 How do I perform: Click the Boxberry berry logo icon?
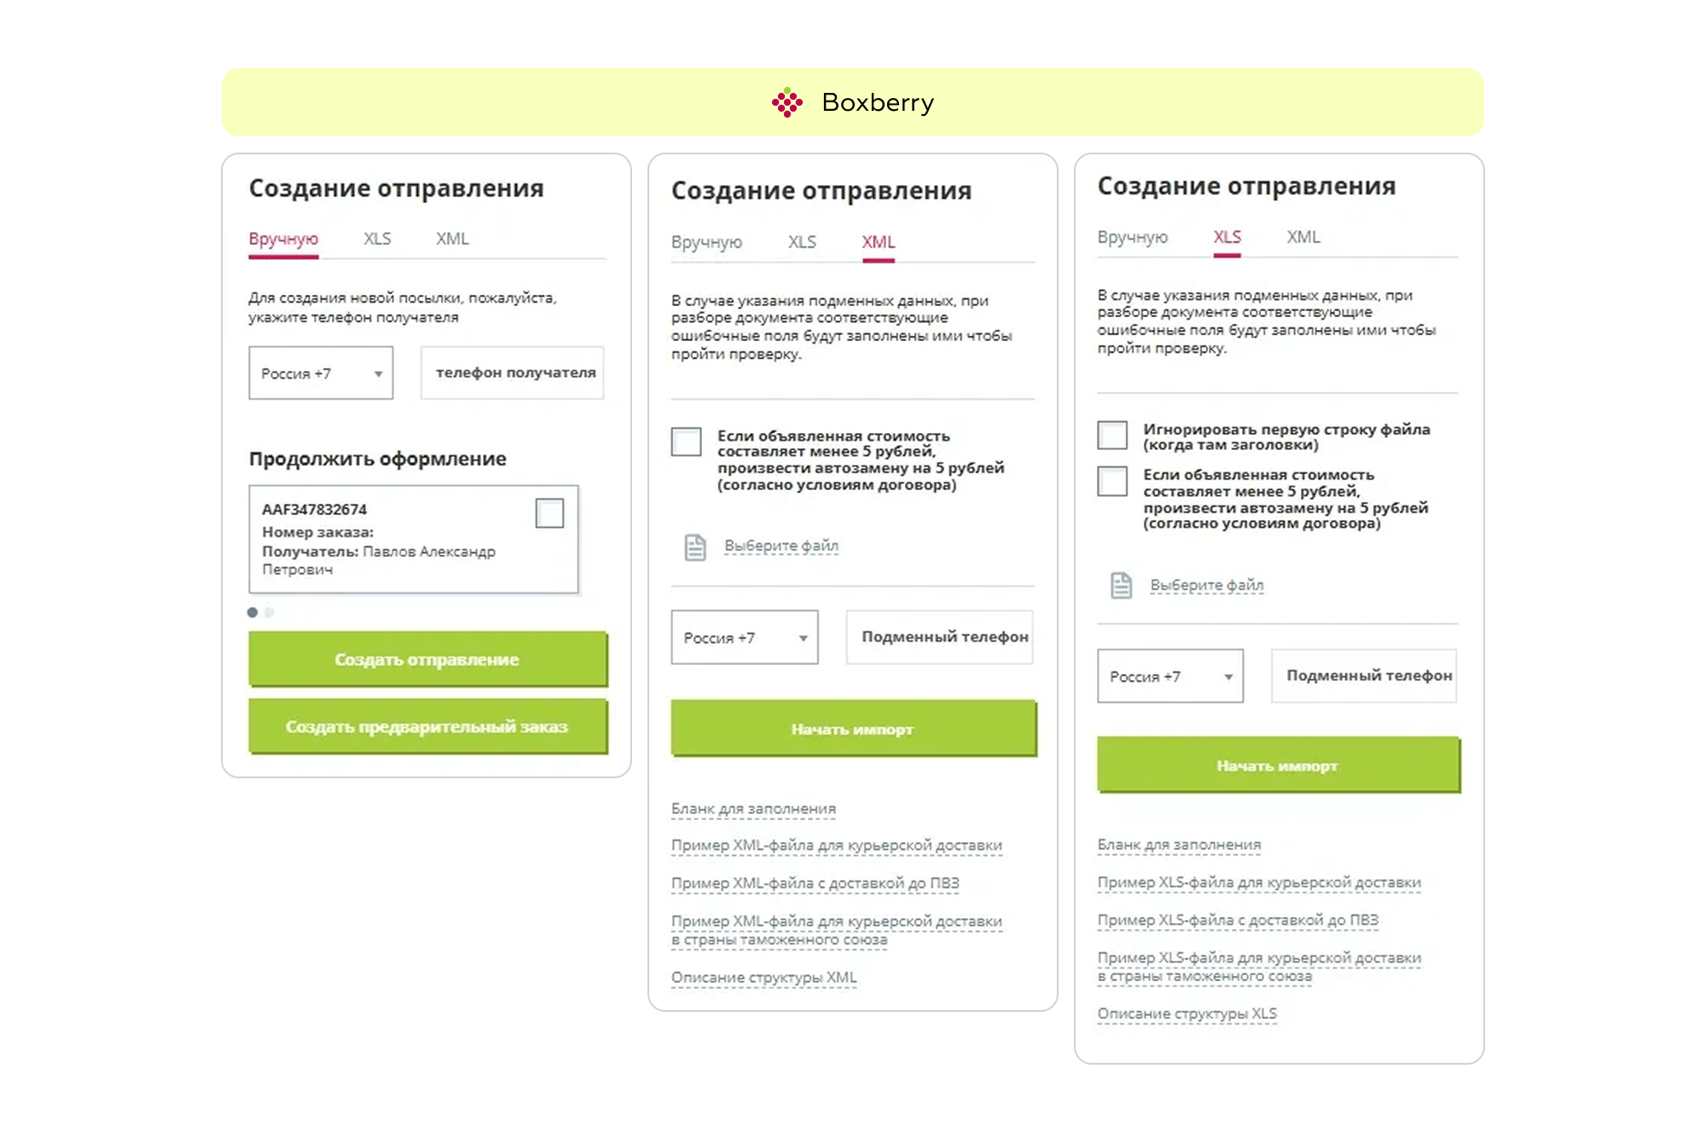(787, 102)
